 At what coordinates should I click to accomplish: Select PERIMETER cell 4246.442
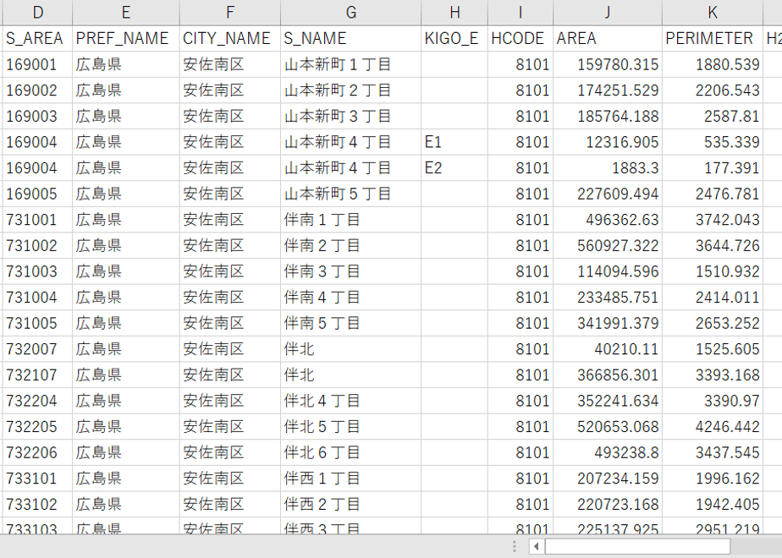tap(713, 427)
